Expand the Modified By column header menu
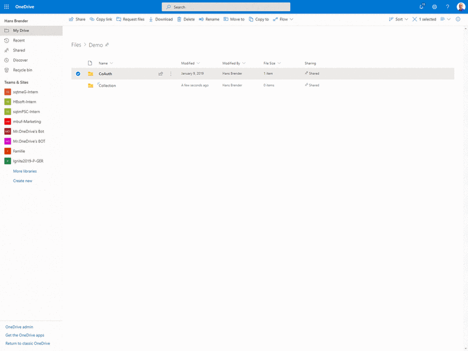This screenshot has height=351, width=468. [x=234, y=63]
